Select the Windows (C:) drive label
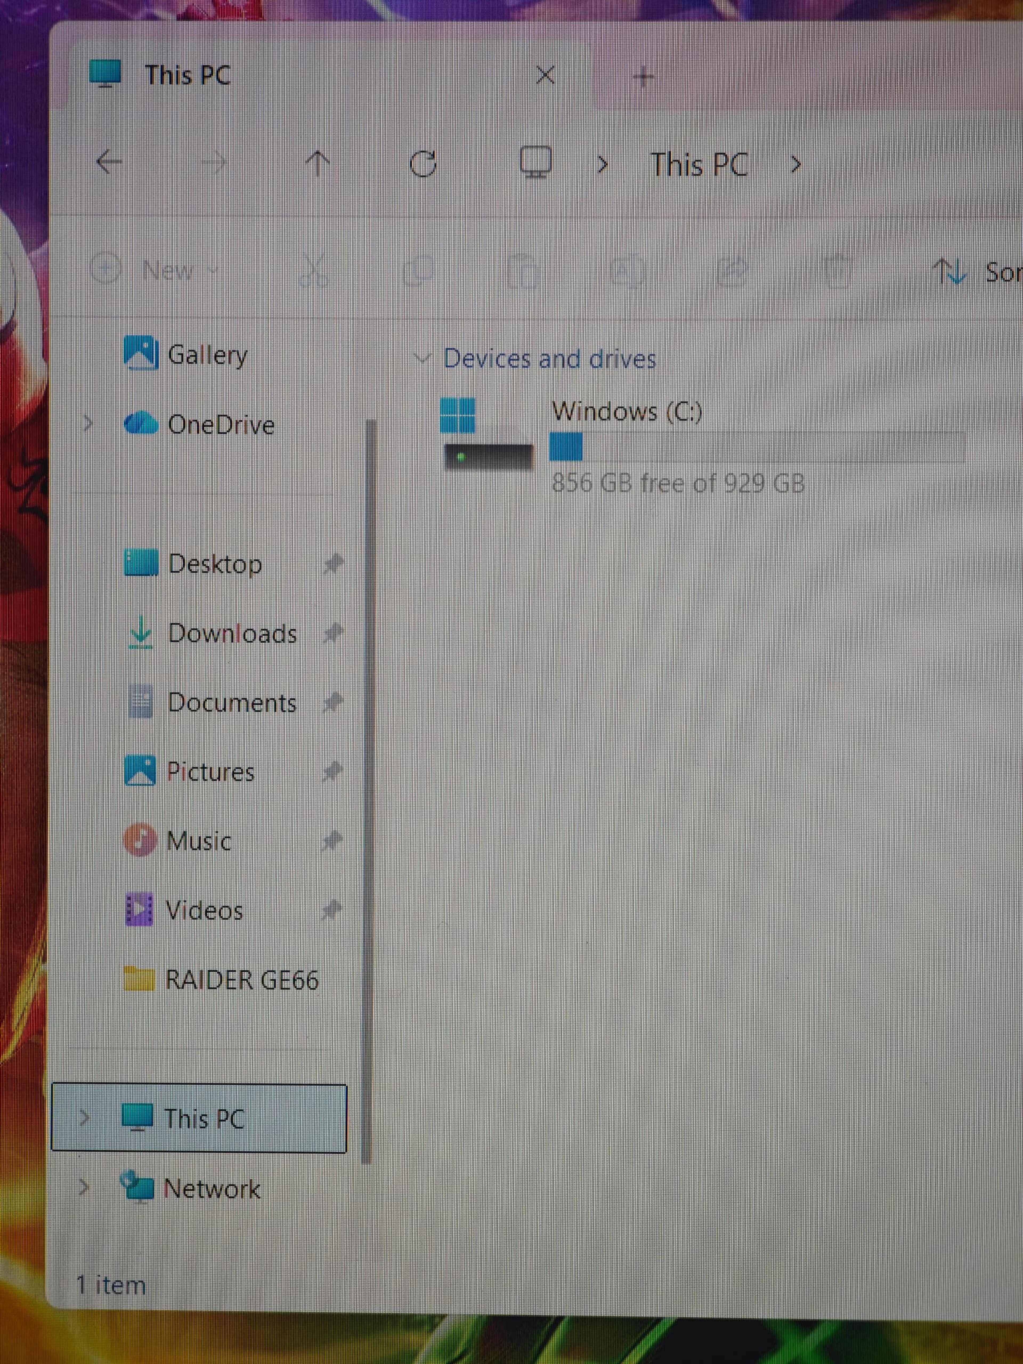Image resolution: width=1023 pixels, height=1364 pixels. click(627, 411)
